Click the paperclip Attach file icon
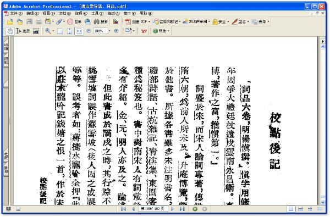 [x=59, y=21]
